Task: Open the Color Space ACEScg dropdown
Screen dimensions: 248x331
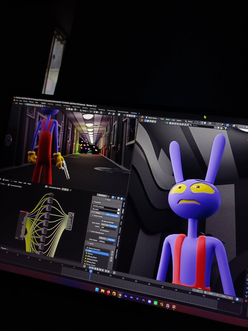Action: 107,242
